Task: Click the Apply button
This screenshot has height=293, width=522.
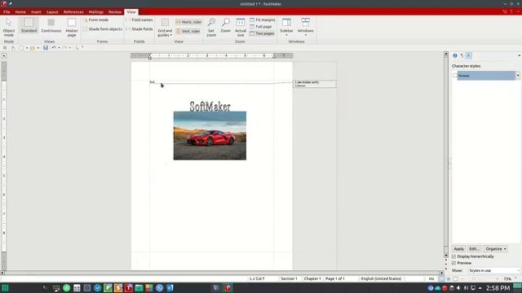Action: tap(458, 249)
